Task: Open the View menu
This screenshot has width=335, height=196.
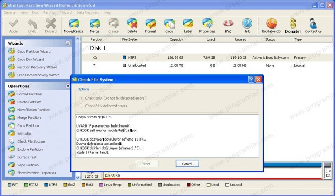Action: (24, 13)
